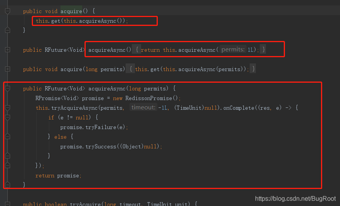
Task: Click the highlighted 'acquire' method name on first line
Action: pos(71,11)
